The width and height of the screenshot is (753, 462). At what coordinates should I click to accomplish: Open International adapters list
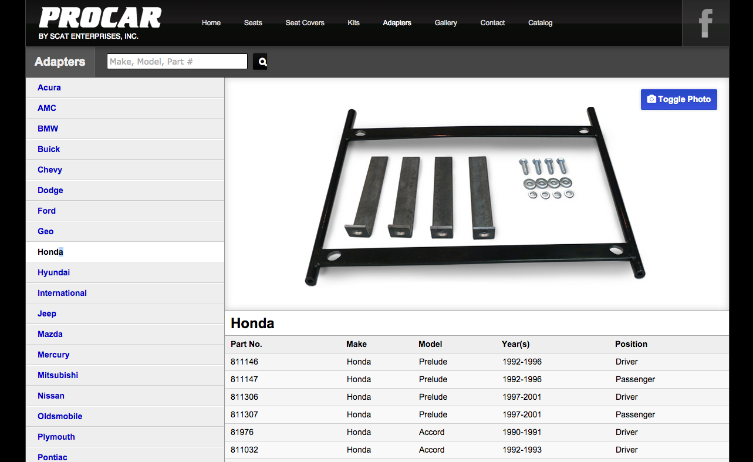coord(125,293)
